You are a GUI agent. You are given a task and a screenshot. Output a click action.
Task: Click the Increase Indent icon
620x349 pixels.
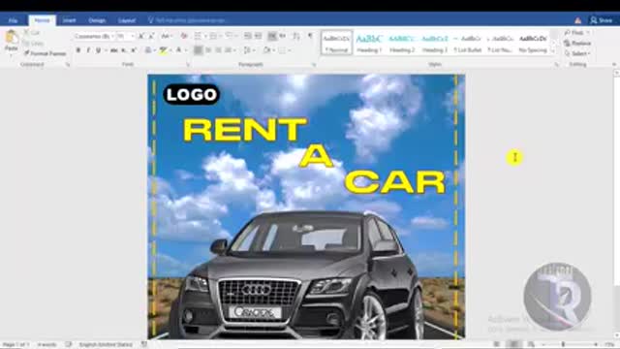coord(259,37)
